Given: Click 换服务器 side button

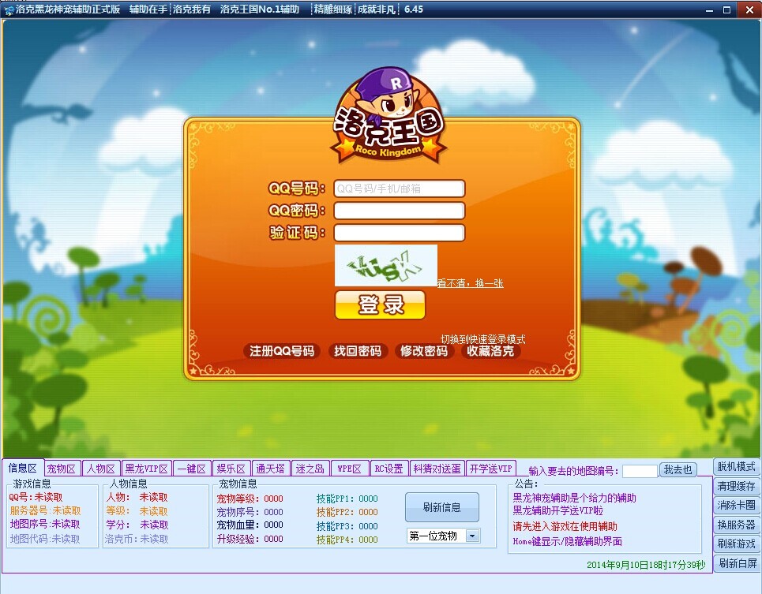Looking at the screenshot, I should pos(736,525).
